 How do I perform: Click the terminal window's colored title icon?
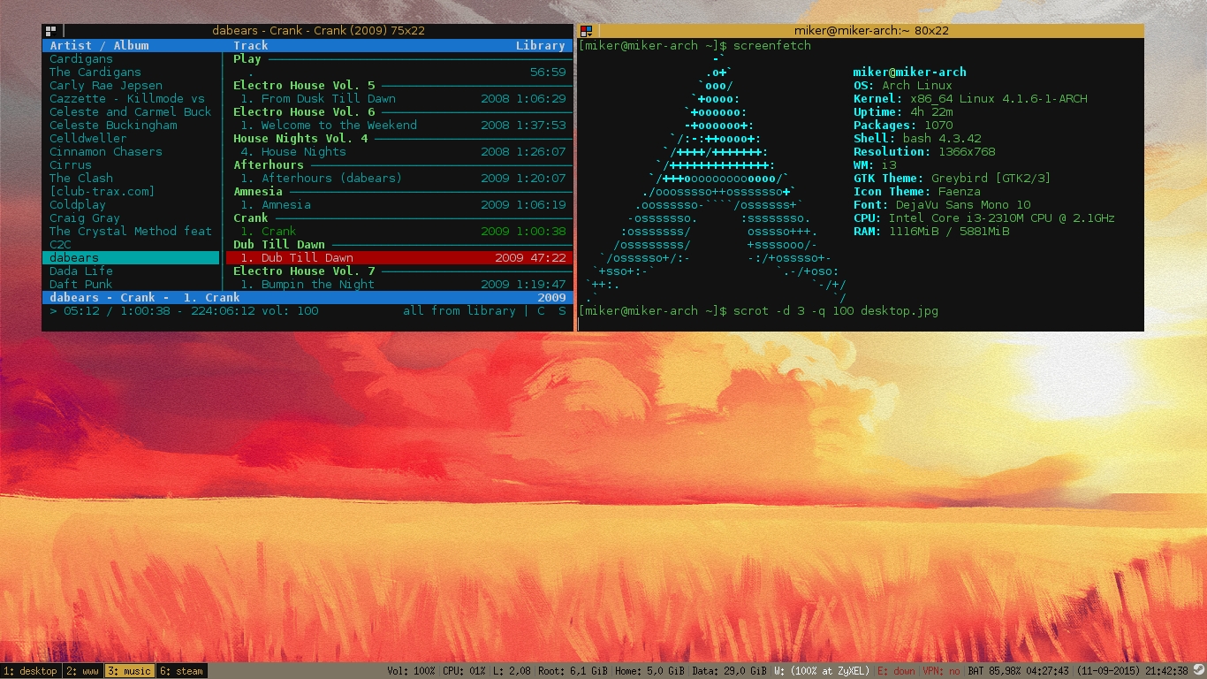click(x=586, y=31)
